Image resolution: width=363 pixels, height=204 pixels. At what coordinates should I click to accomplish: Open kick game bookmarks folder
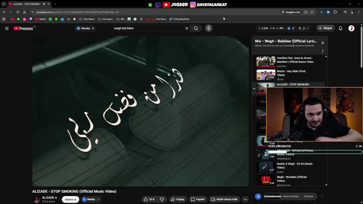click(105, 19)
